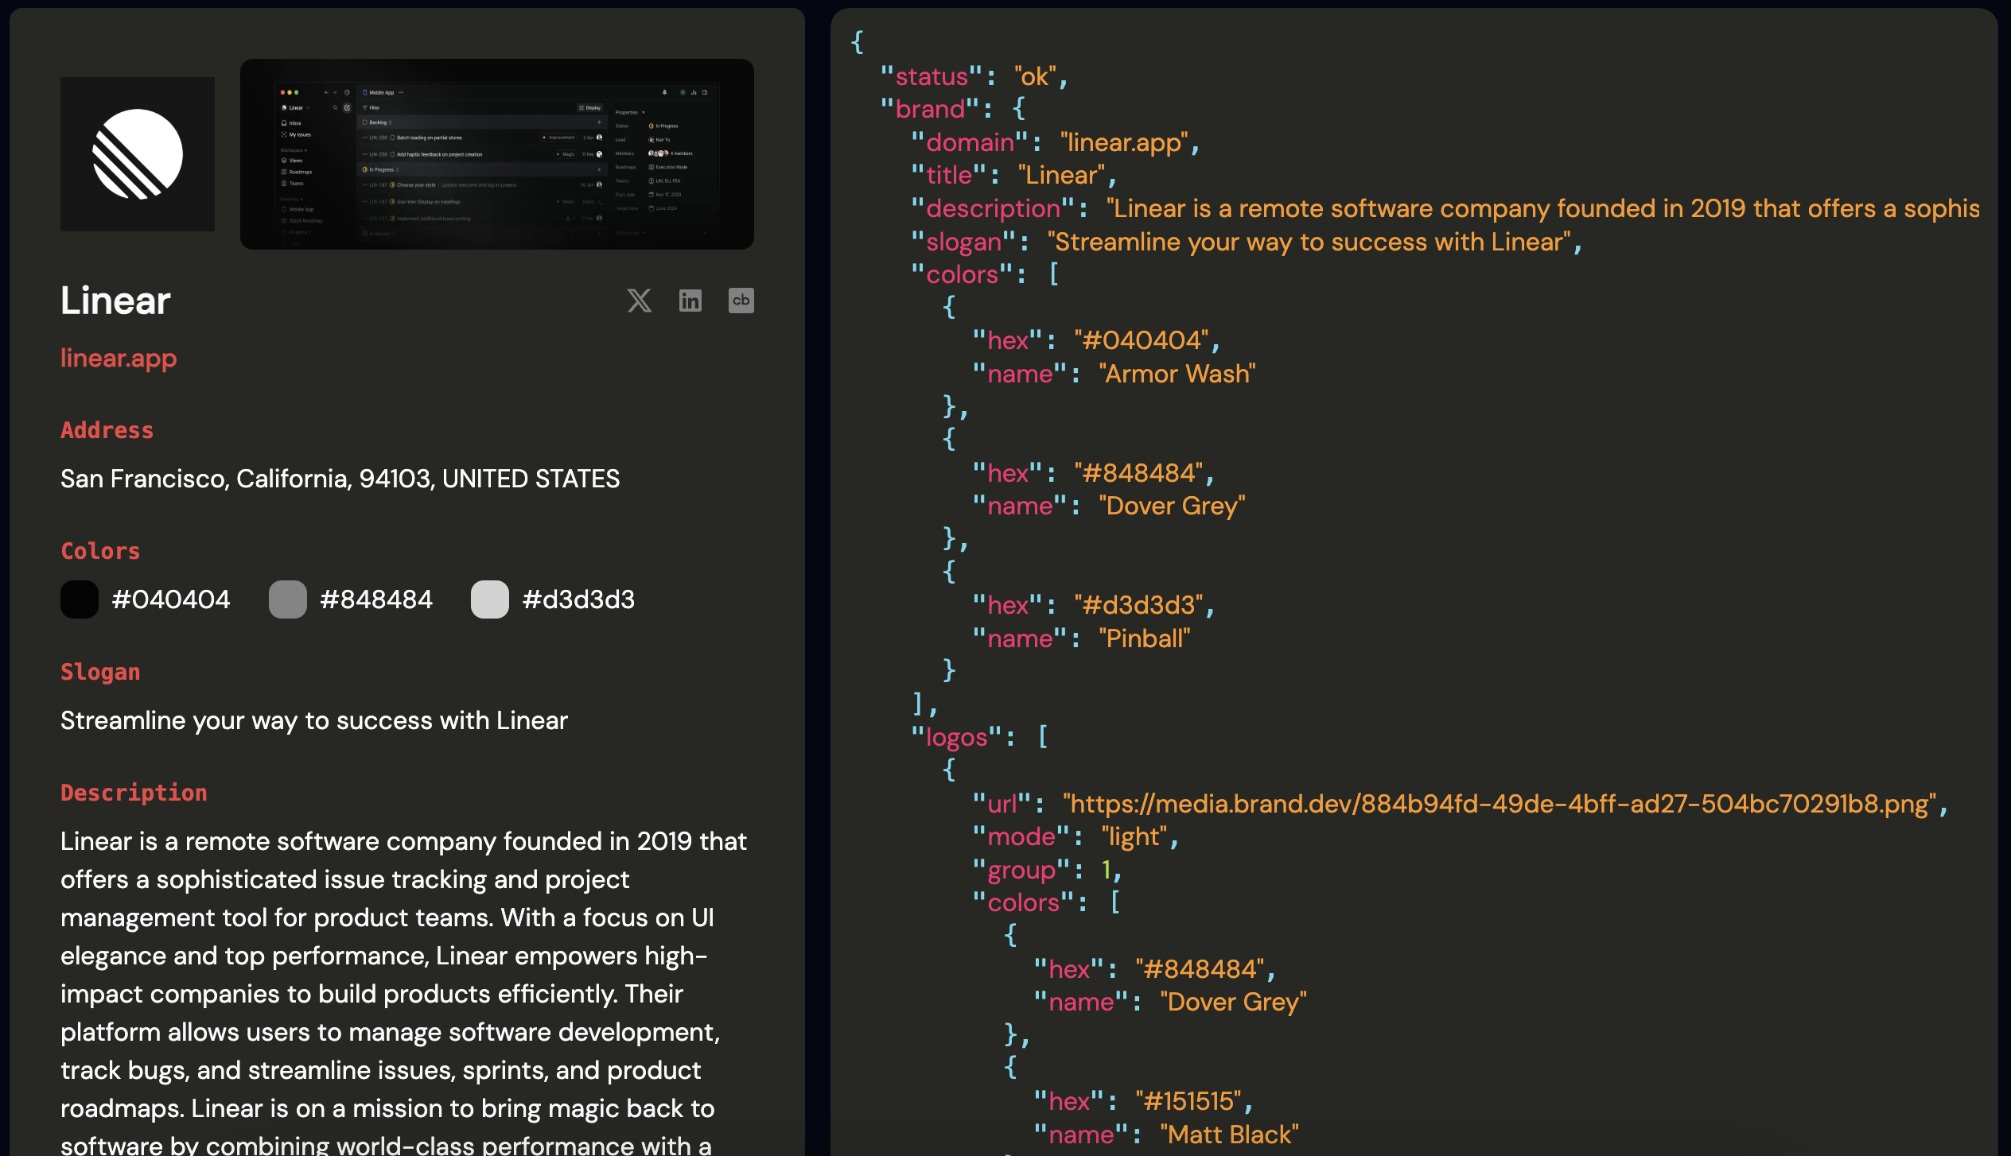Click the "group" key in the JSON

pos(1021,870)
